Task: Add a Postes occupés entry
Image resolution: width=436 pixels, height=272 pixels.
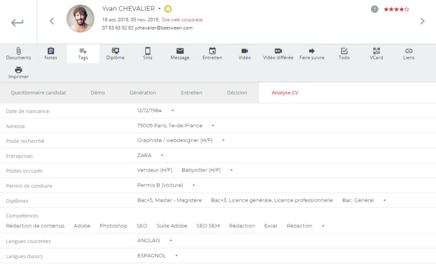Action: pos(231,170)
